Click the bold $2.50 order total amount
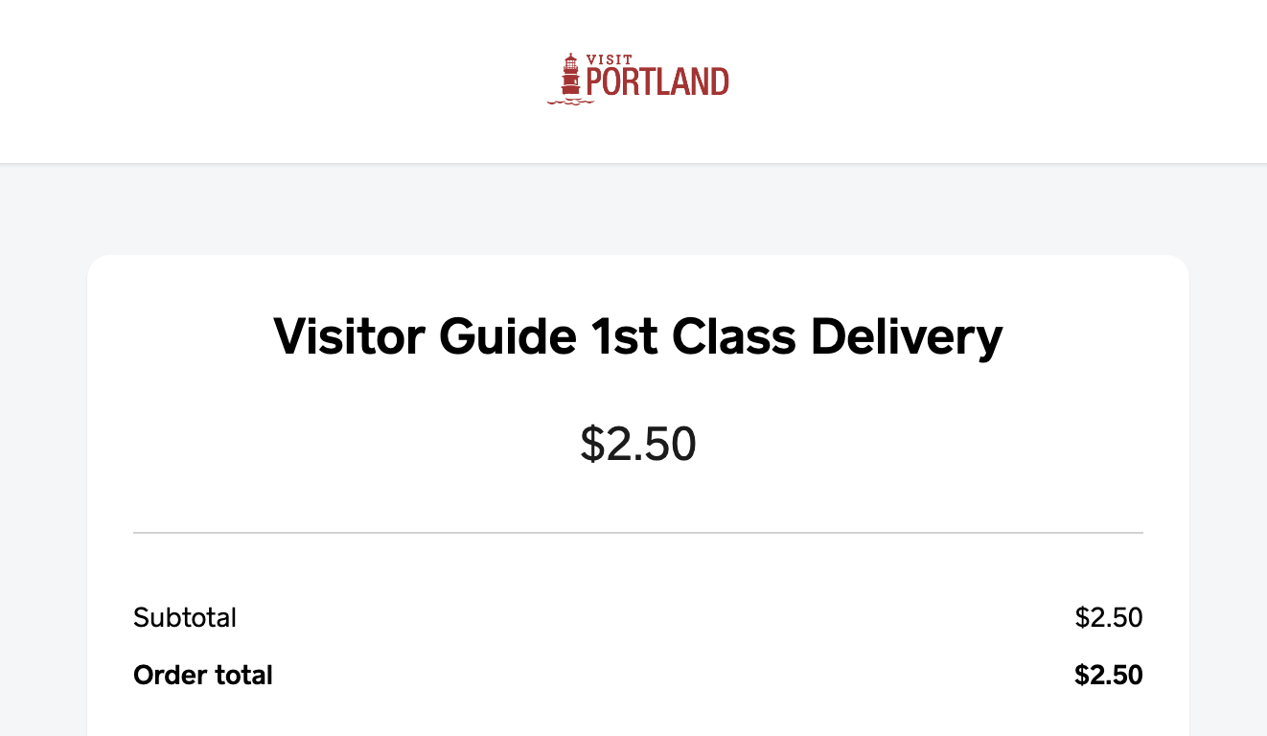 (1109, 675)
